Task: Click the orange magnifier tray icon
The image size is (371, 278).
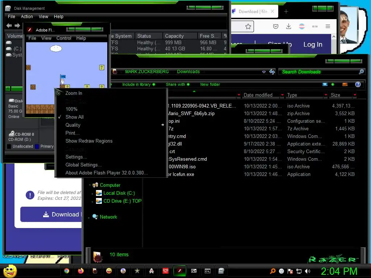Action: (273, 271)
